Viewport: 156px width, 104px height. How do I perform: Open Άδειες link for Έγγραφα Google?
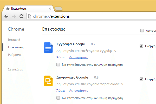(61, 57)
